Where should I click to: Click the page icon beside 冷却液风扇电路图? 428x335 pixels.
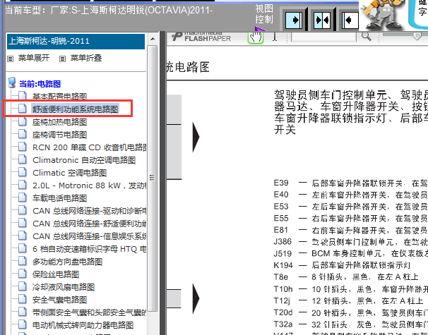tap(23, 286)
